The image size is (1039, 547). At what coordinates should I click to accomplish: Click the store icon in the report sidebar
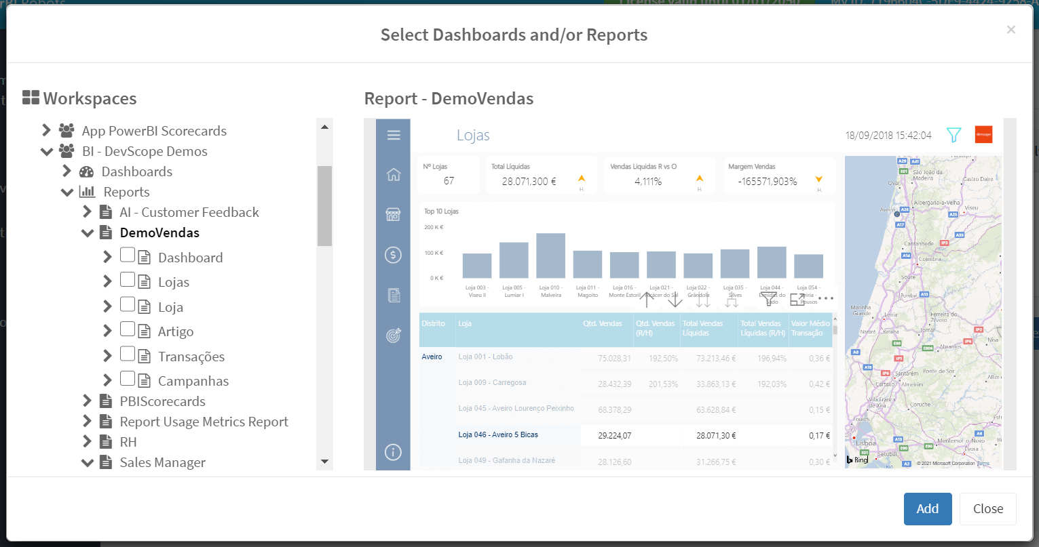394,215
